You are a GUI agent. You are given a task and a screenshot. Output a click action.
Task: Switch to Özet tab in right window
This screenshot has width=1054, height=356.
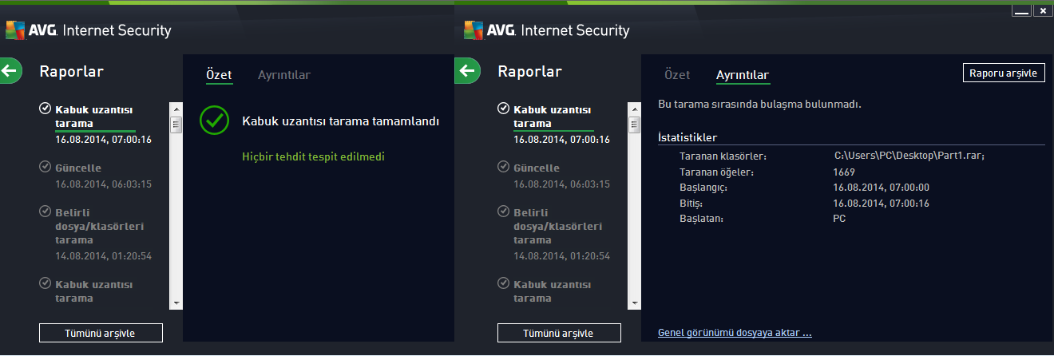677,75
